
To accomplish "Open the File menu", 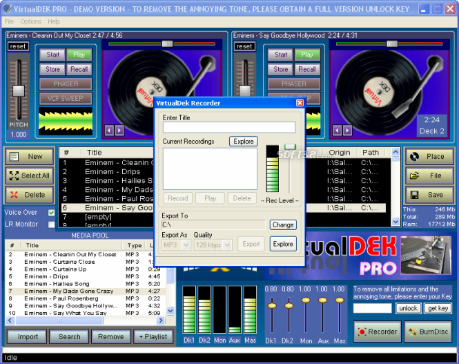I will tap(9, 21).
